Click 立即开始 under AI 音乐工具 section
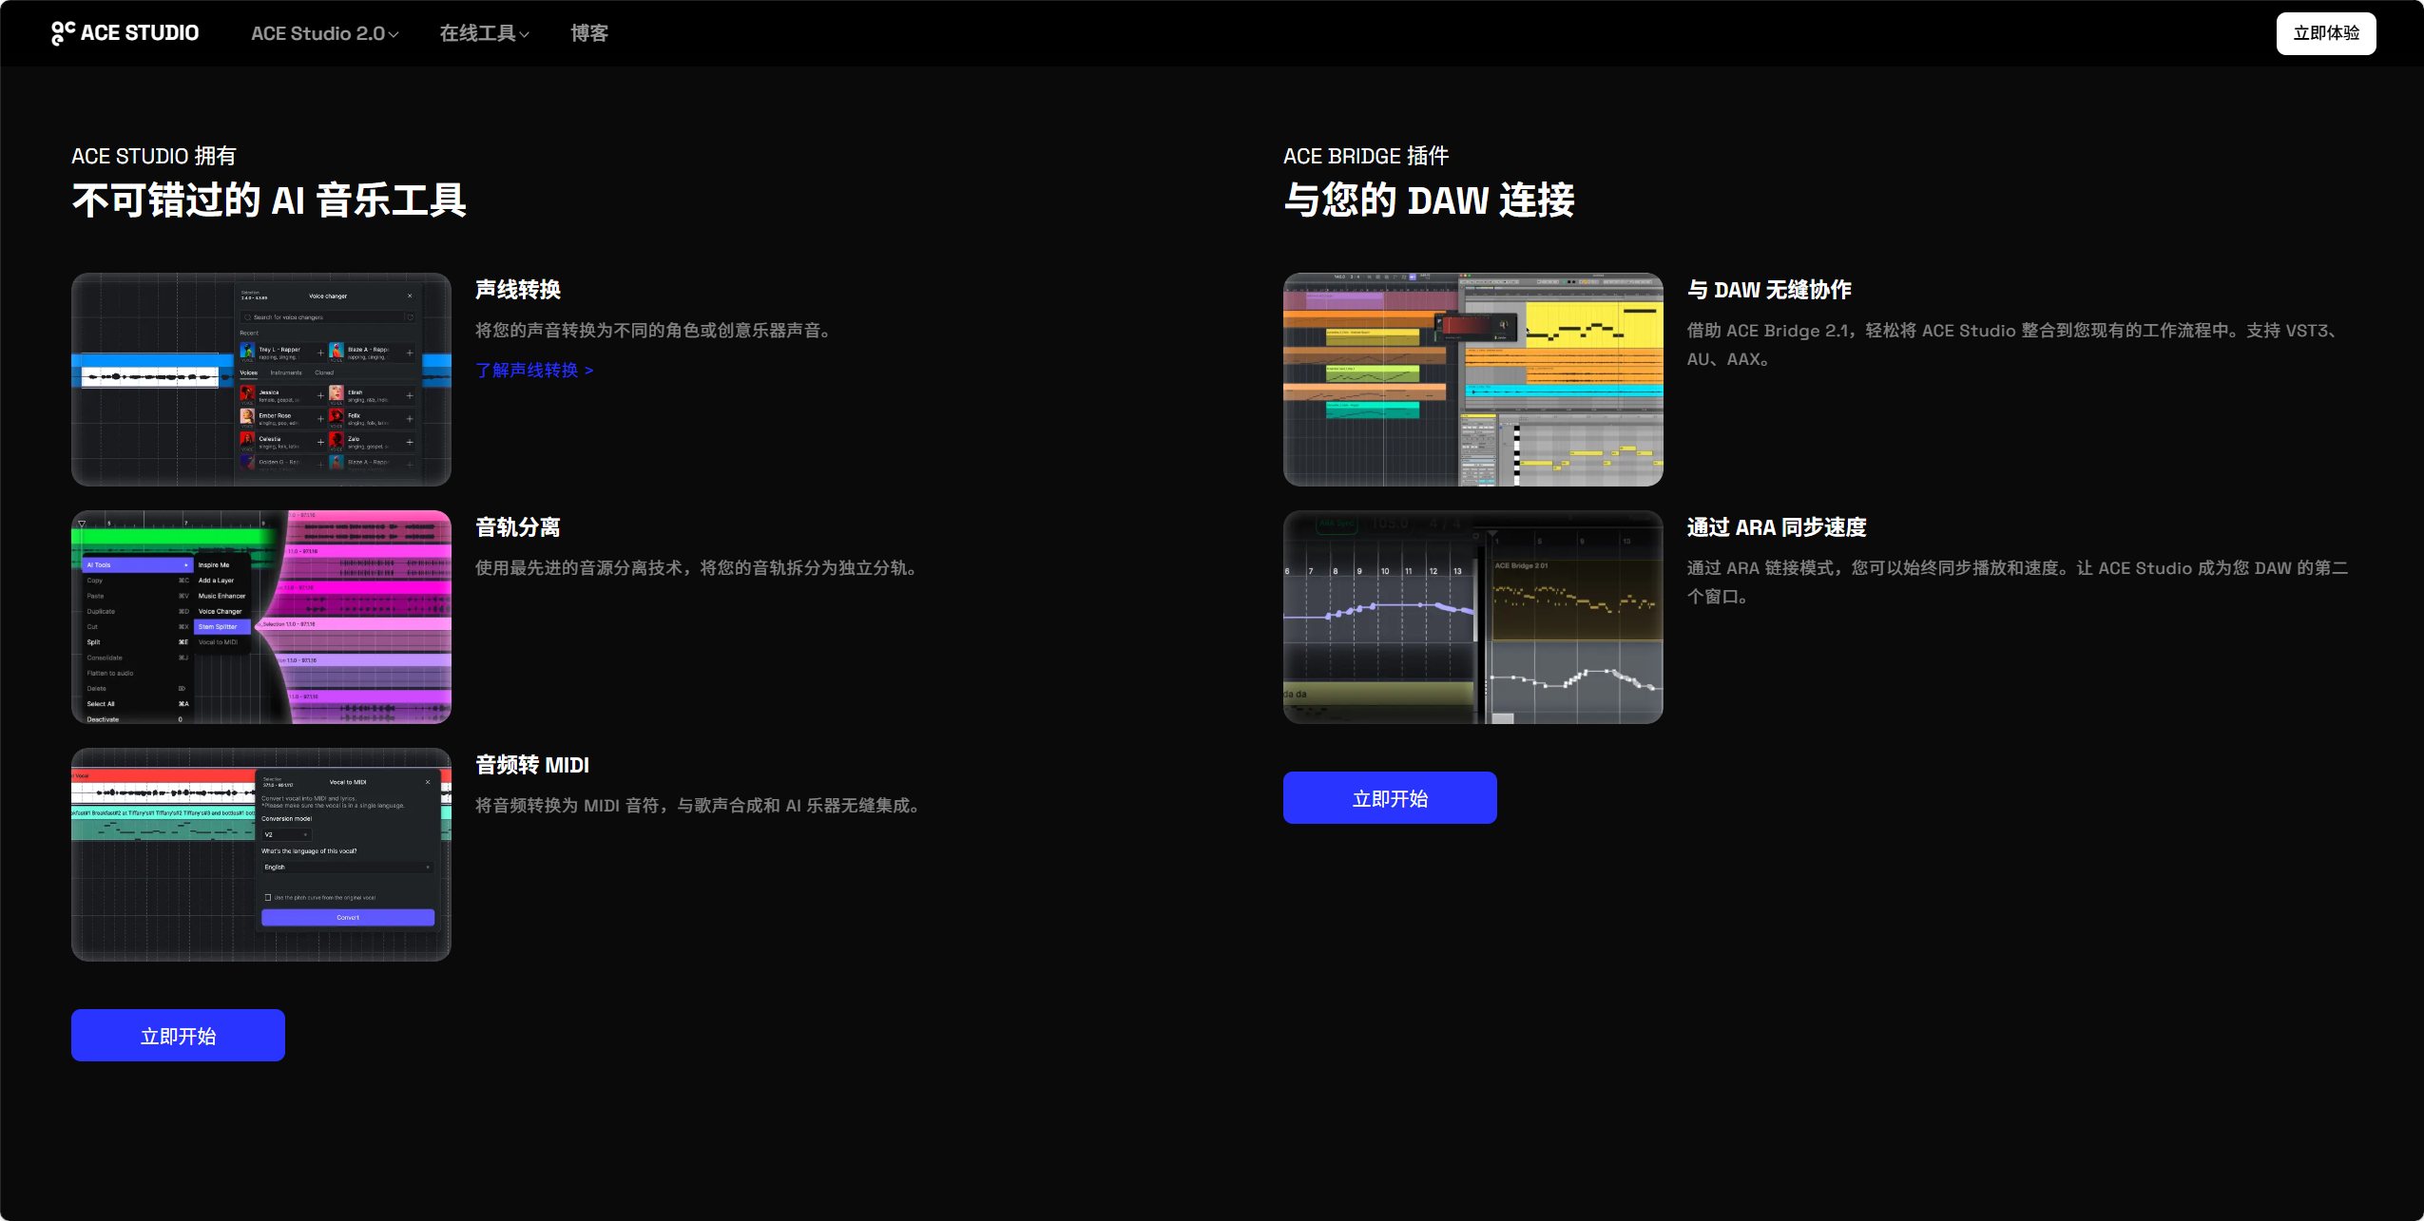Viewport: 2424px width, 1221px height. [x=178, y=1035]
